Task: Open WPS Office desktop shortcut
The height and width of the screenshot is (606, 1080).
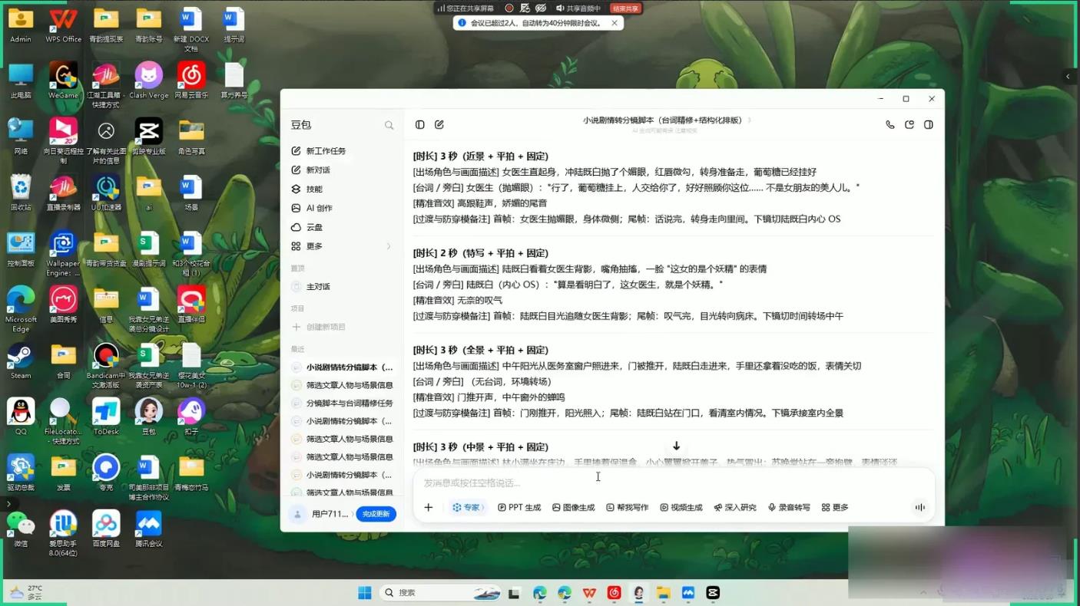Action: click(63, 25)
